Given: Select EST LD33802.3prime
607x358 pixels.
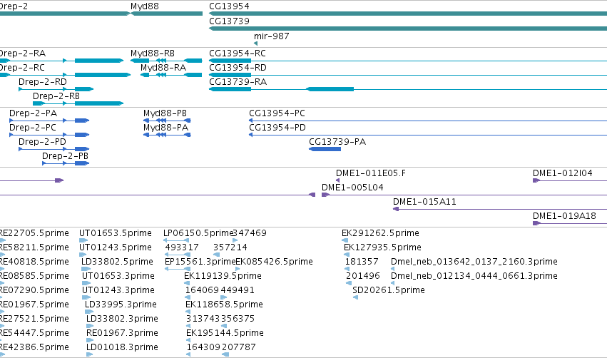Looking at the screenshot, I should click(x=122, y=319).
